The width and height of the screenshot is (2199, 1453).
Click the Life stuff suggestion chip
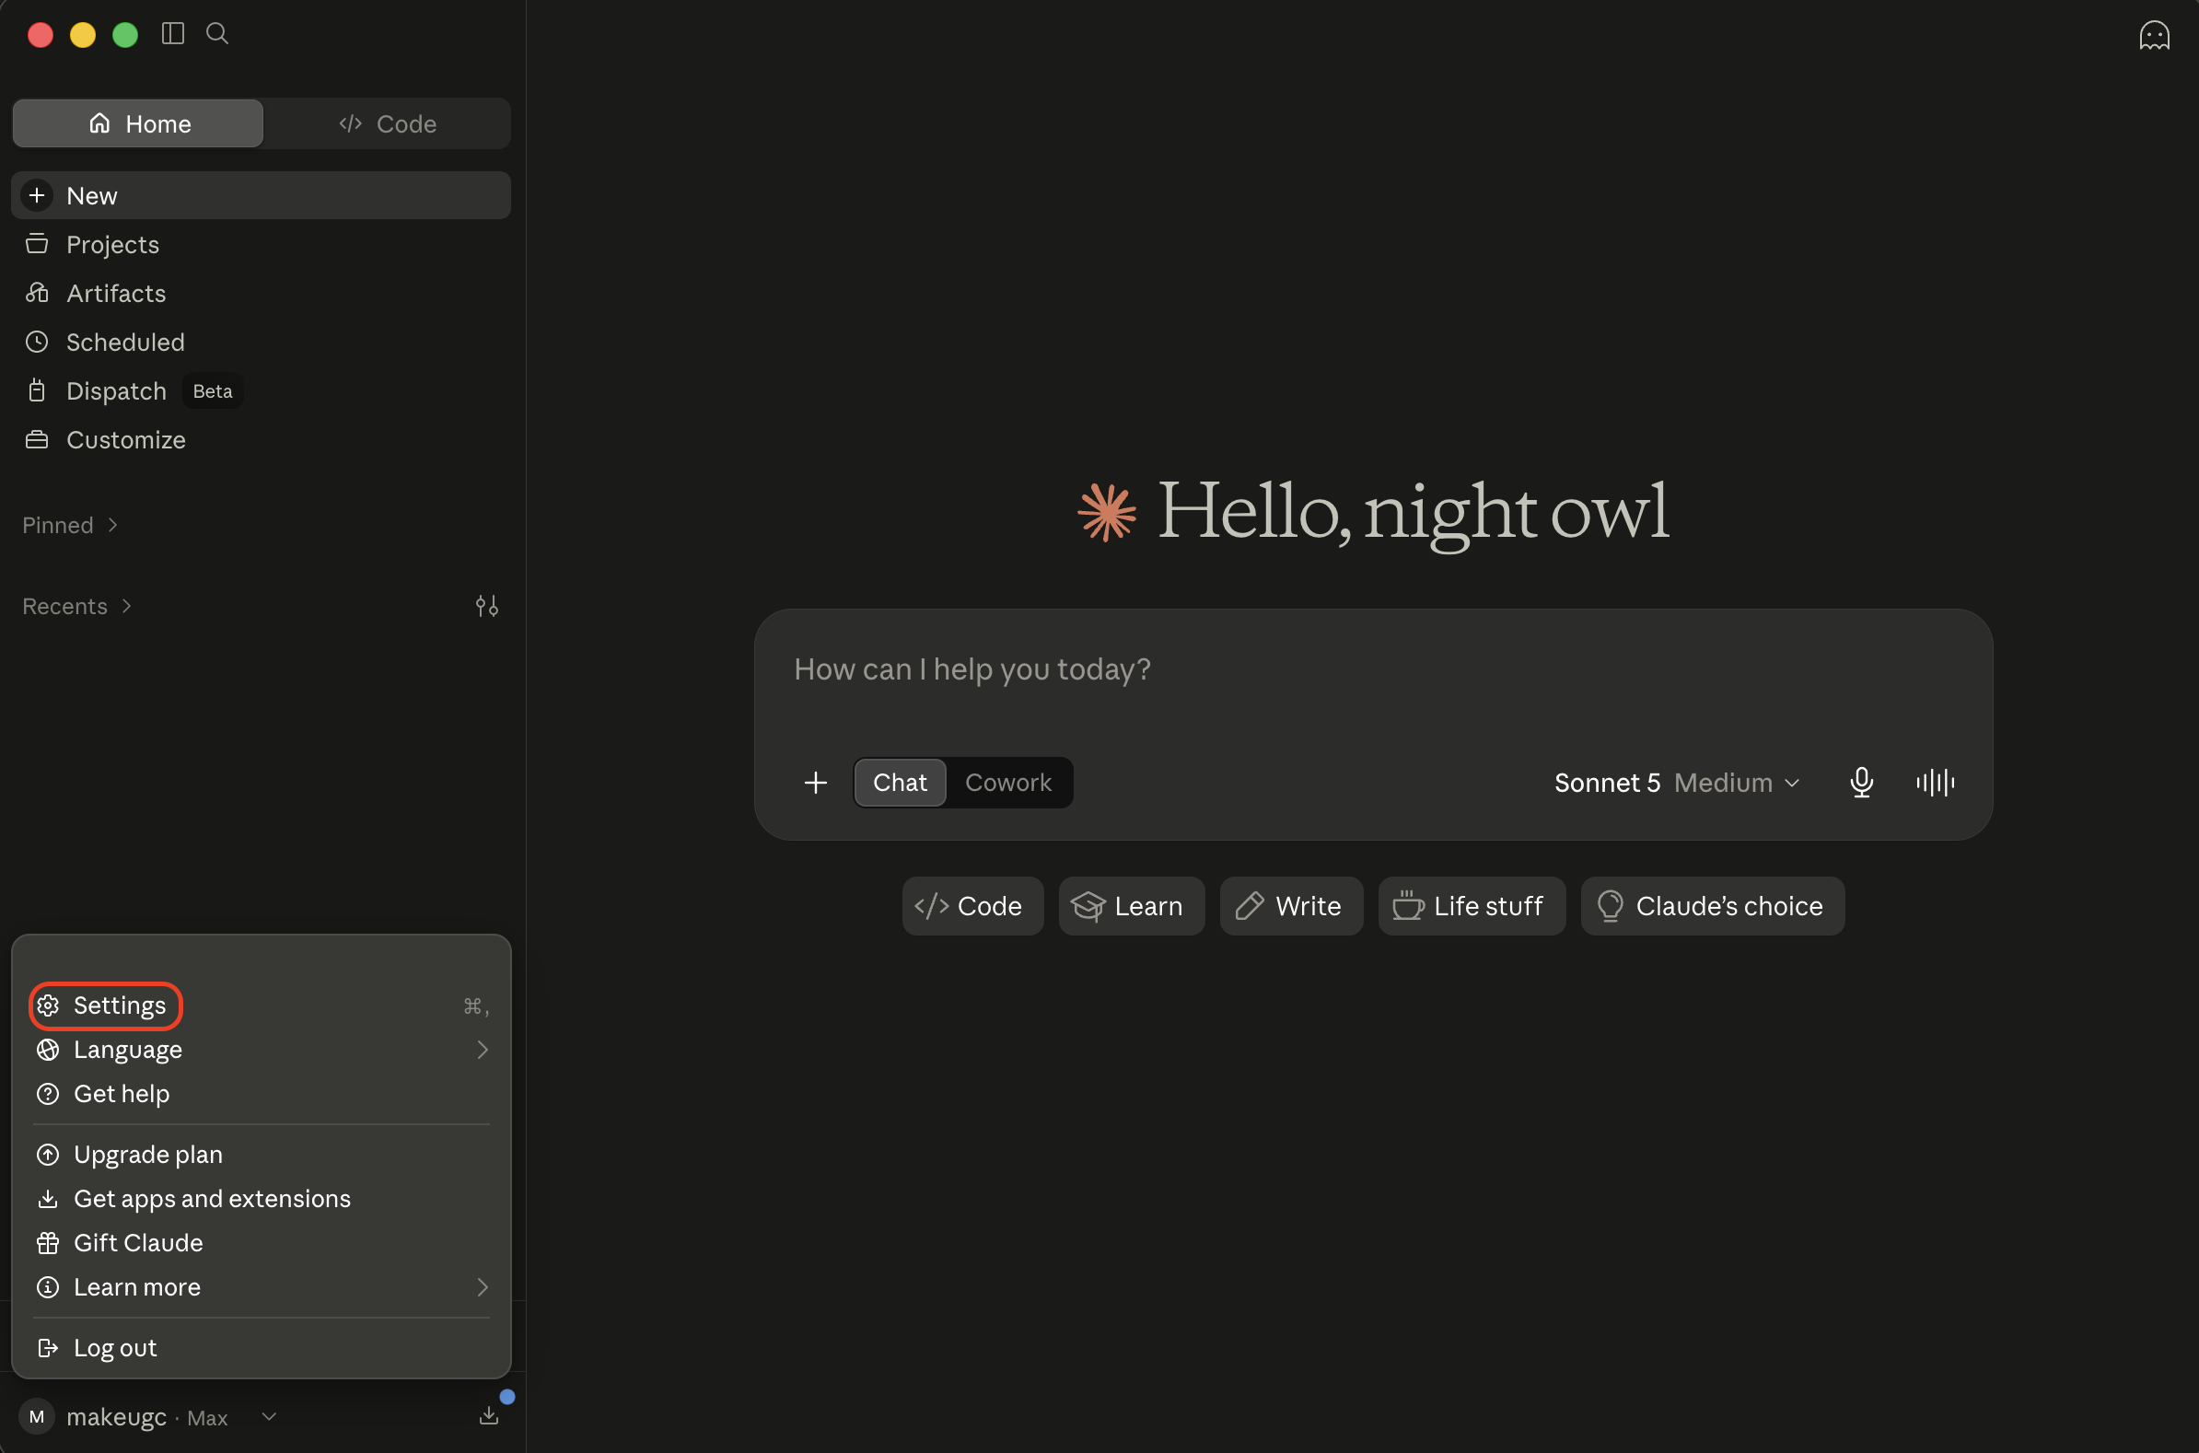1472,906
